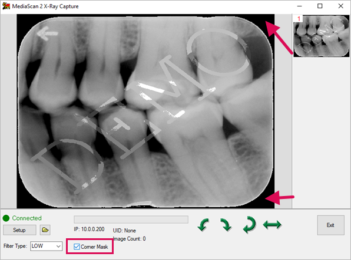The image size is (351, 260).
Task: Open the Setup button
Action: pos(19,230)
